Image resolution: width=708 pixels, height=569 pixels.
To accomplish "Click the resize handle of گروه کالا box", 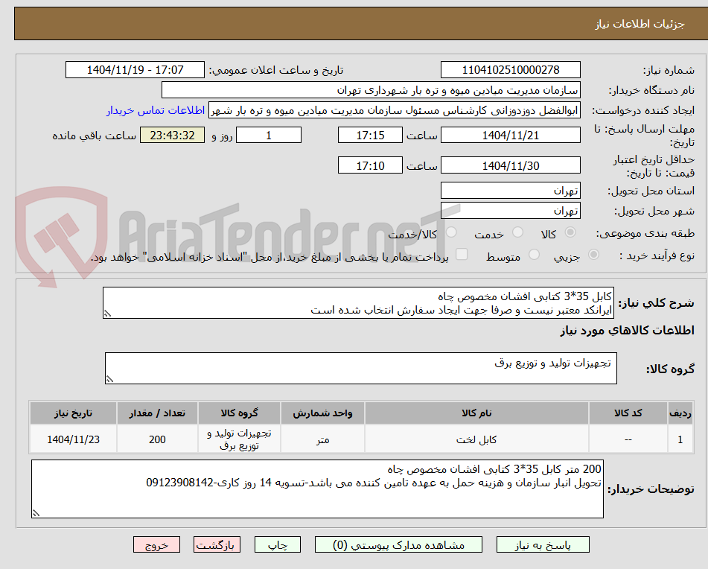I will 109,379.
